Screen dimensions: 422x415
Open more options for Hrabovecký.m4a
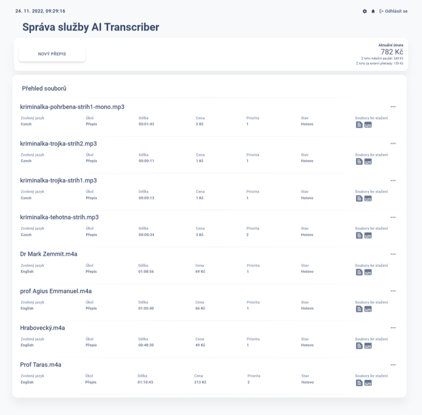[x=393, y=328]
